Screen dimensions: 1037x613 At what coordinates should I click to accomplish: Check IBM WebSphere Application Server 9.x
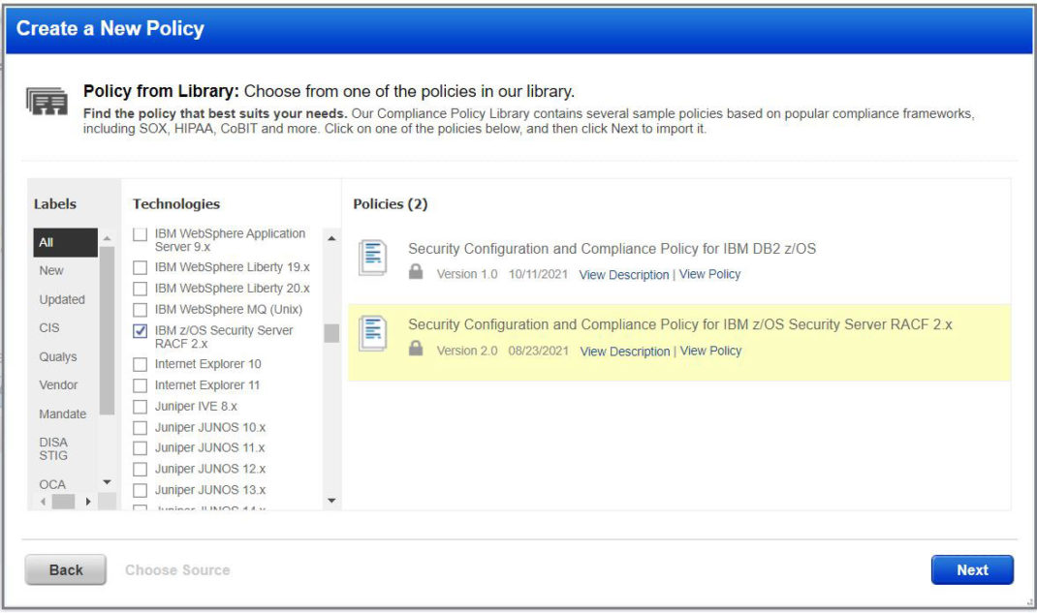[x=140, y=233]
